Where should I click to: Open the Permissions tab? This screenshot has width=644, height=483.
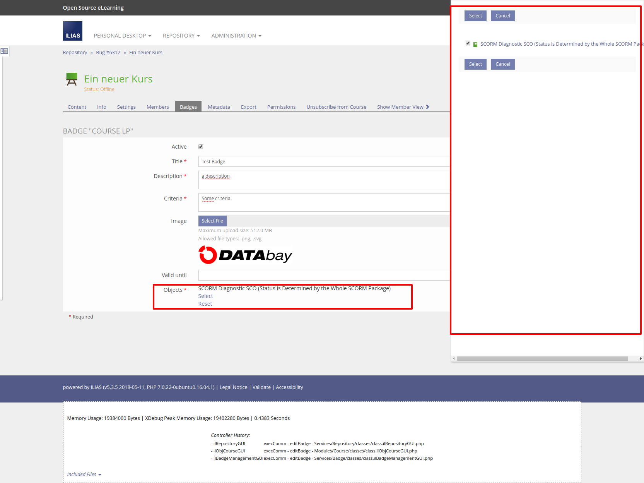281,107
